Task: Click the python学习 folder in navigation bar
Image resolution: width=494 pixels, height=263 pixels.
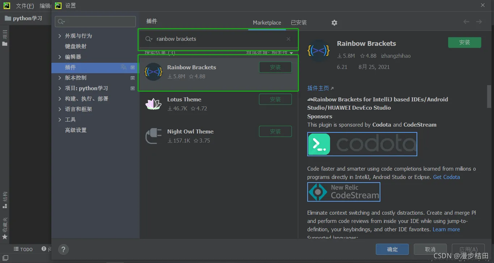Action: 24,18
